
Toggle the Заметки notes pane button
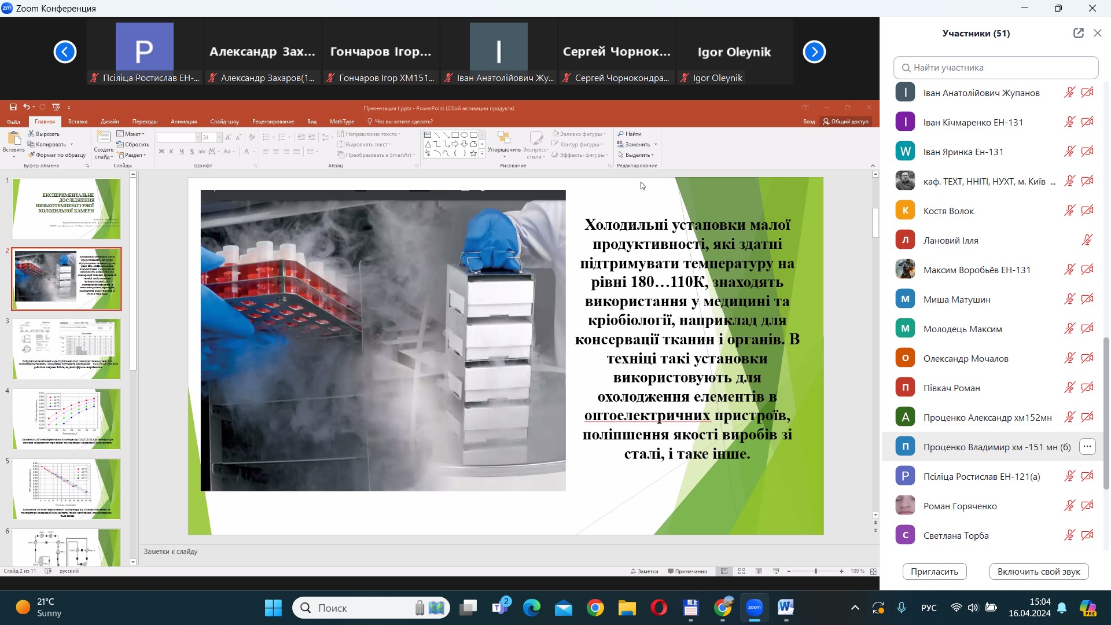tap(644, 571)
